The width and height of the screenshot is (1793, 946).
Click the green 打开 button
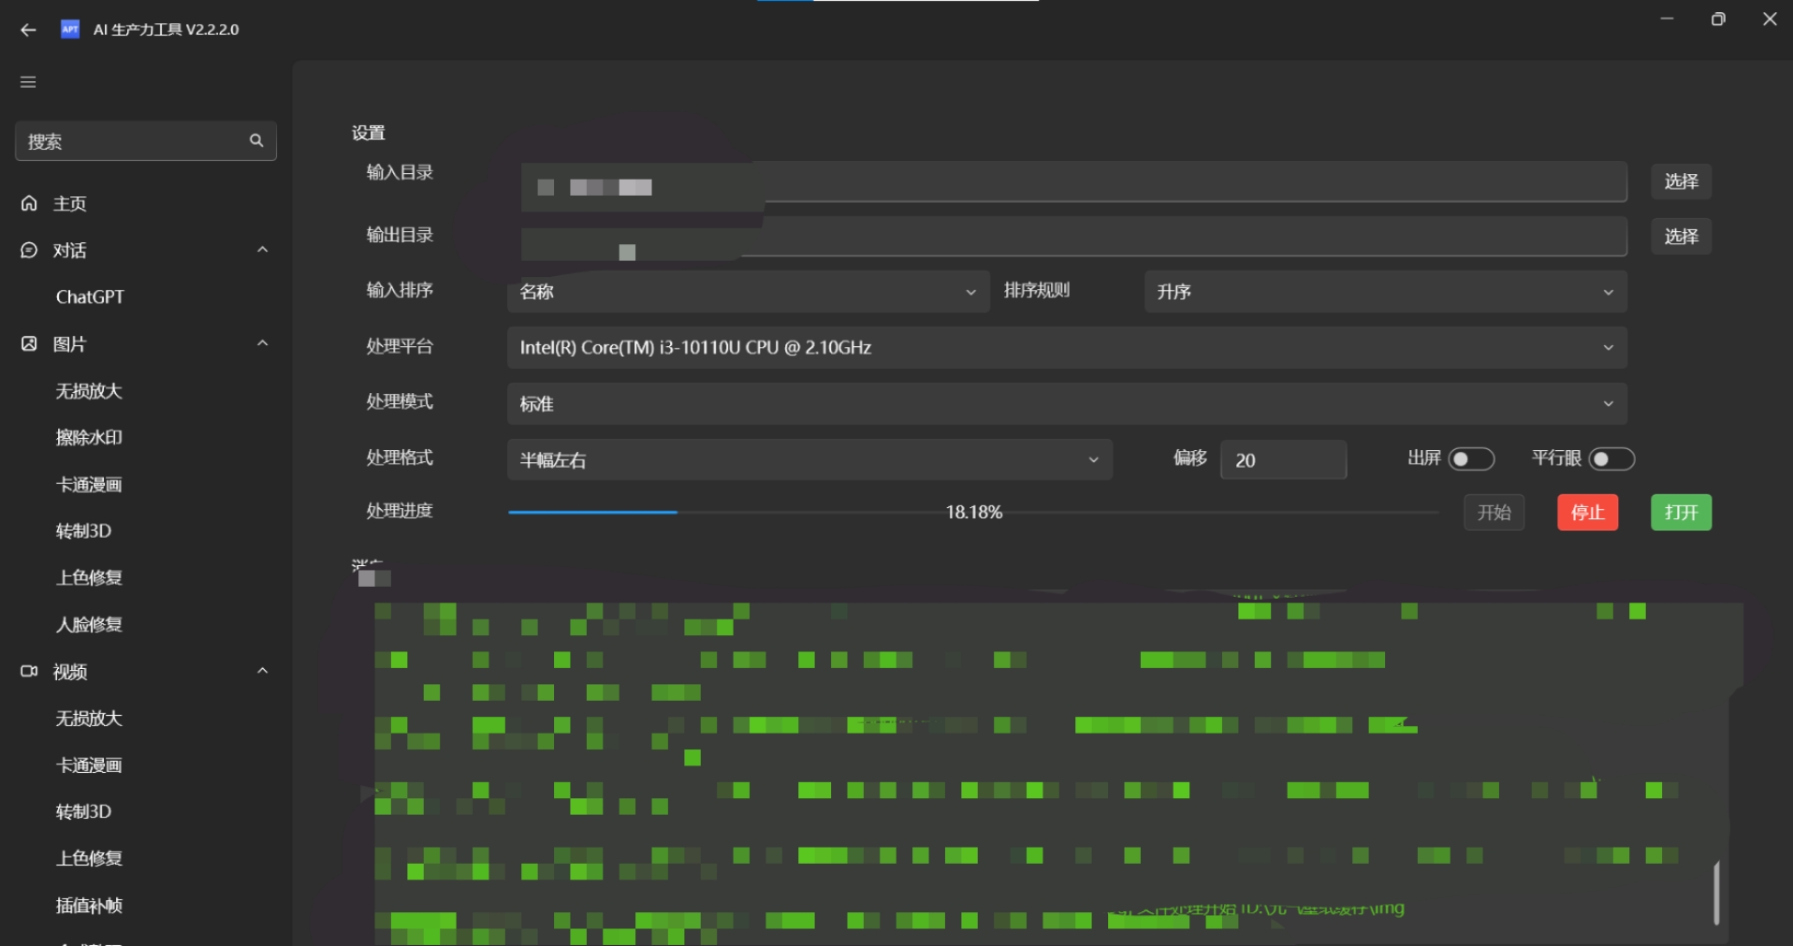[x=1680, y=513]
